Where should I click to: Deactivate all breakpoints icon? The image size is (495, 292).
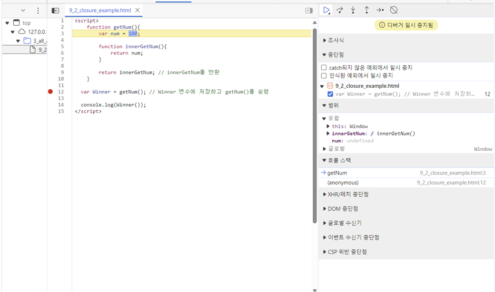pos(394,10)
